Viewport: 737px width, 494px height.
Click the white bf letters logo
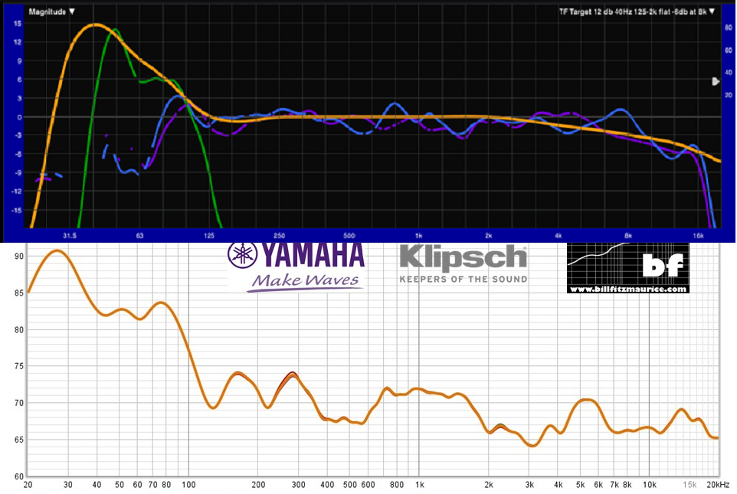pyautogui.click(x=661, y=265)
